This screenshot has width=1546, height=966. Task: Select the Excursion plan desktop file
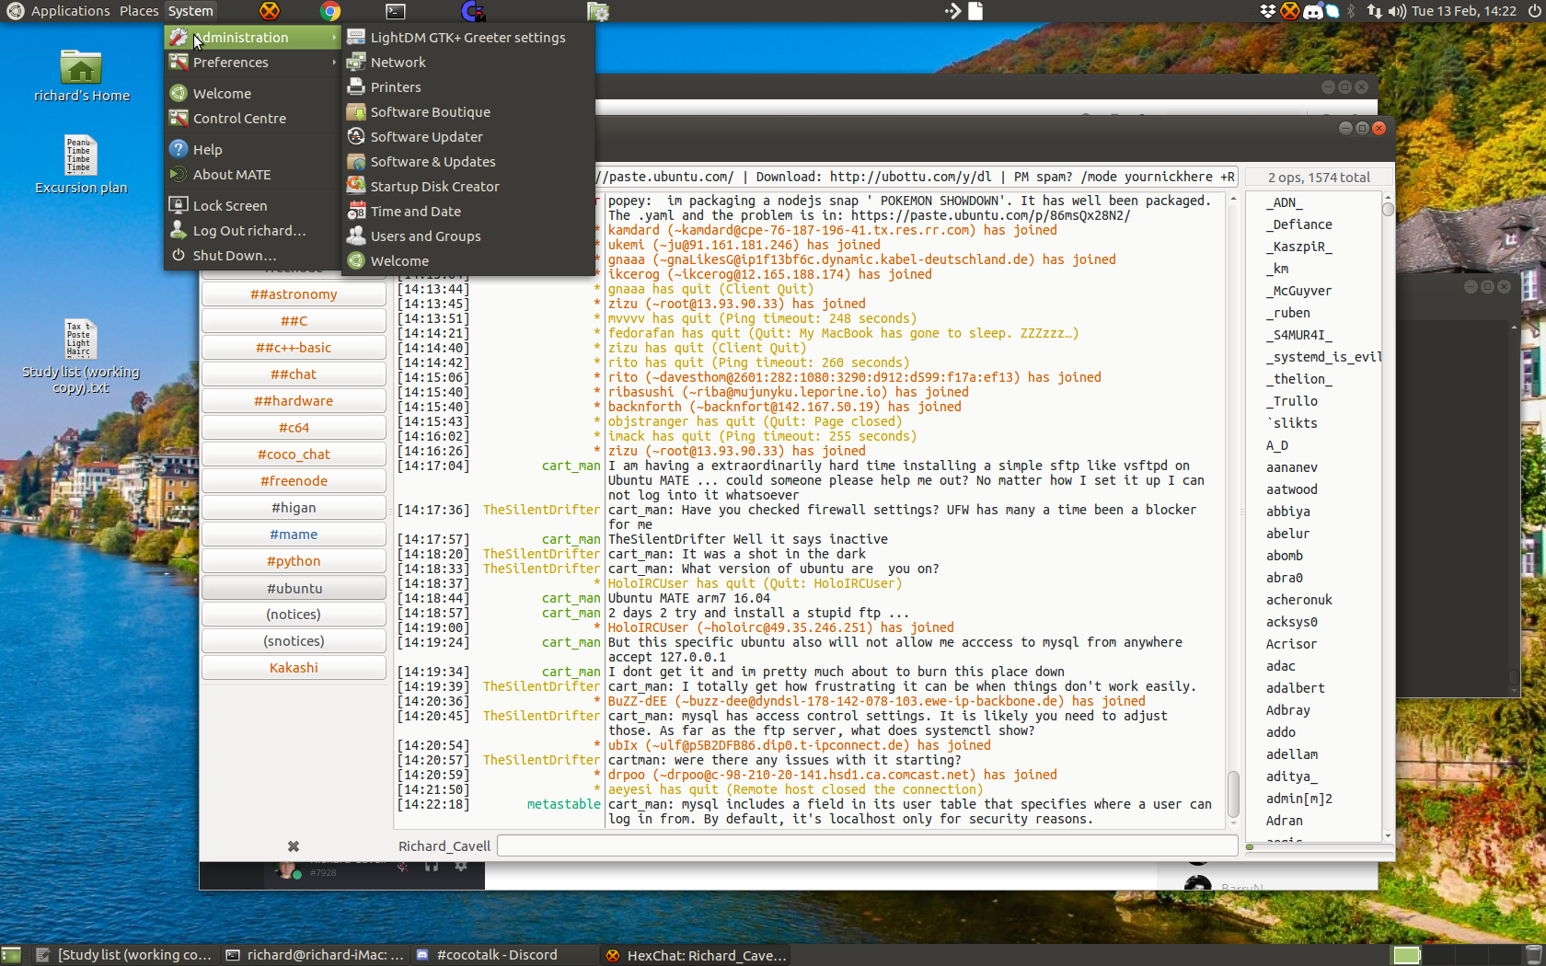point(81,166)
